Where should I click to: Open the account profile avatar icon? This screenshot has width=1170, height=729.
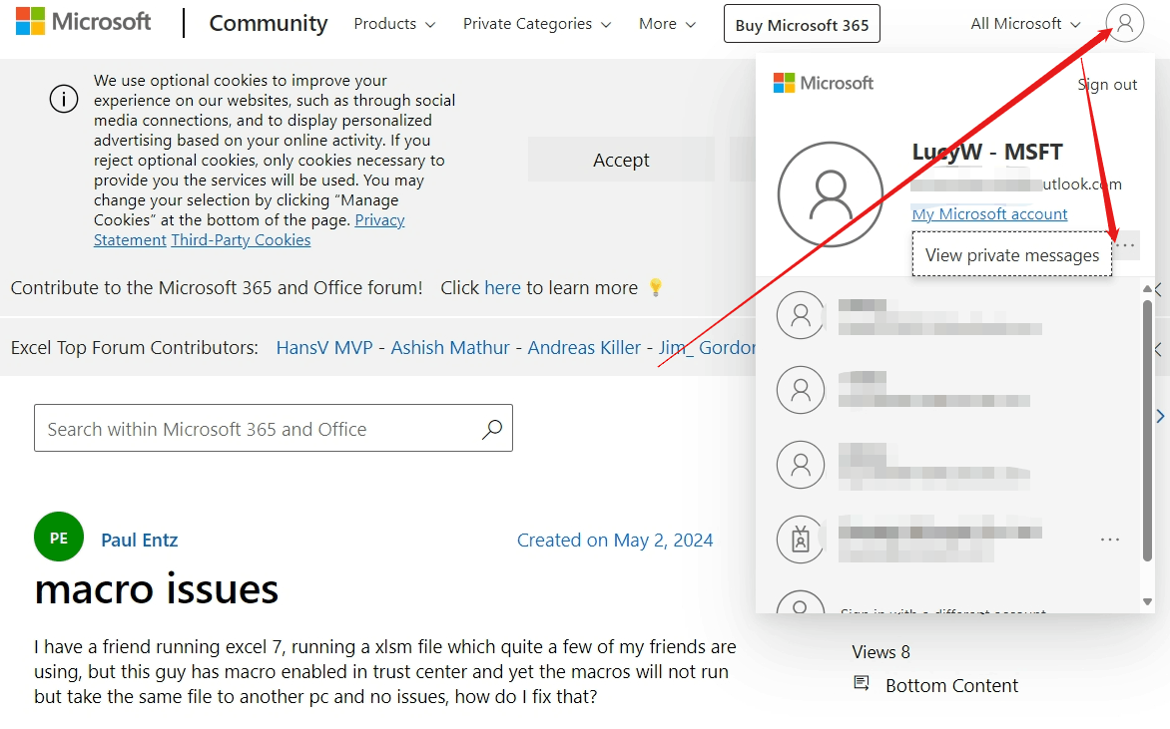[1124, 23]
